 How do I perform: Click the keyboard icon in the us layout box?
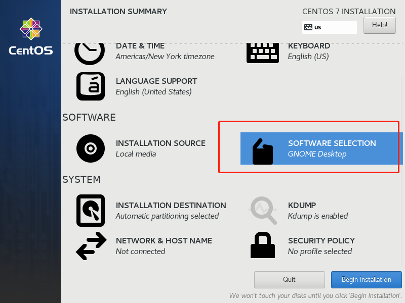click(x=308, y=27)
